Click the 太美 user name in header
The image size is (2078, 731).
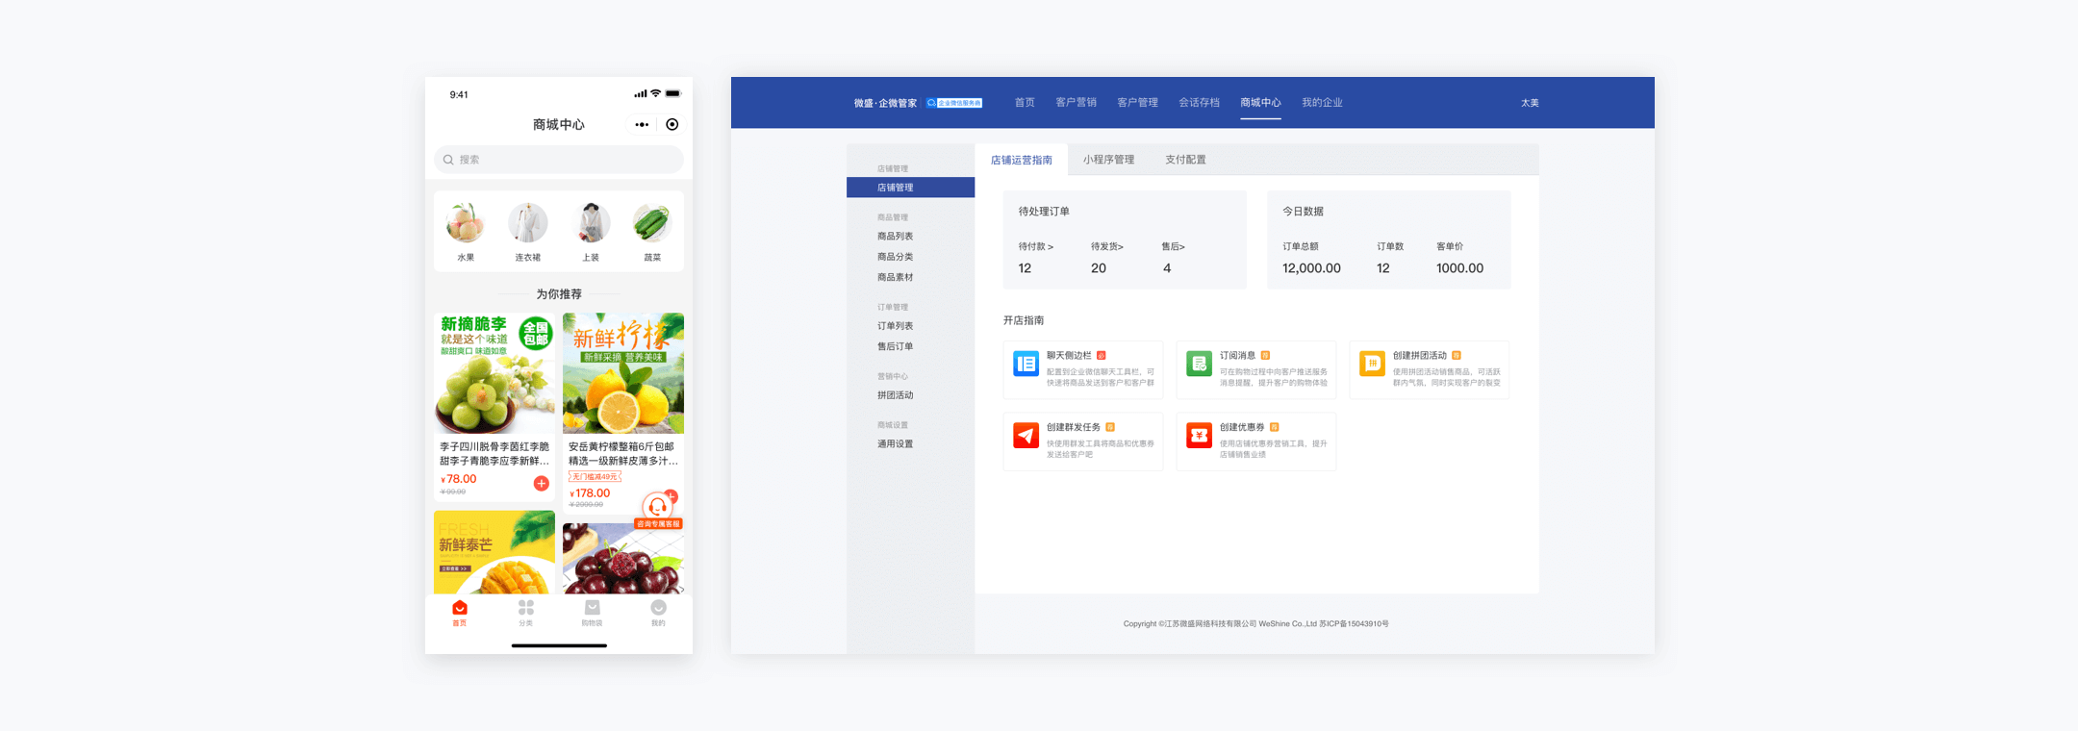pyautogui.click(x=1530, y=103)
